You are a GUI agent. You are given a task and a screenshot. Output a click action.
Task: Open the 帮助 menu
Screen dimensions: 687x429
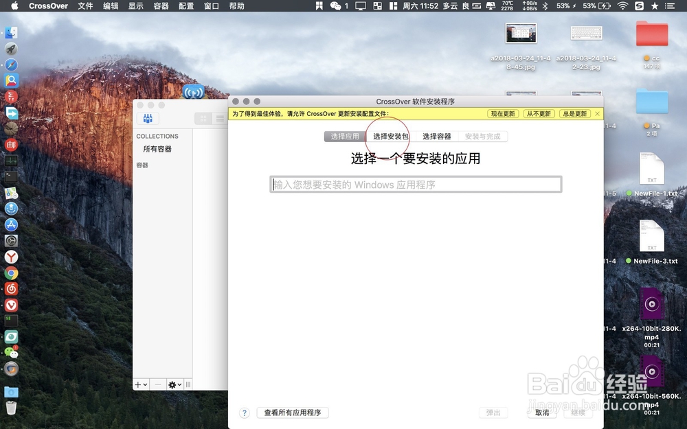(236, 5)
